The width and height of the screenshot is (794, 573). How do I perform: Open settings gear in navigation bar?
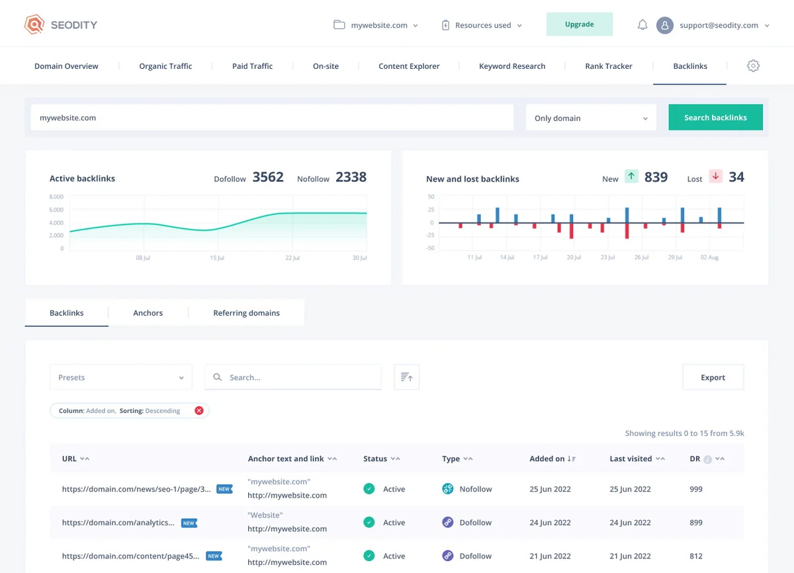tap(753, 66)
